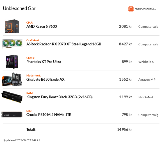Screen dimensions: 162x144
Task: Click the Komponentkoll chip logo icon
Action: click(x=131, y=9)
